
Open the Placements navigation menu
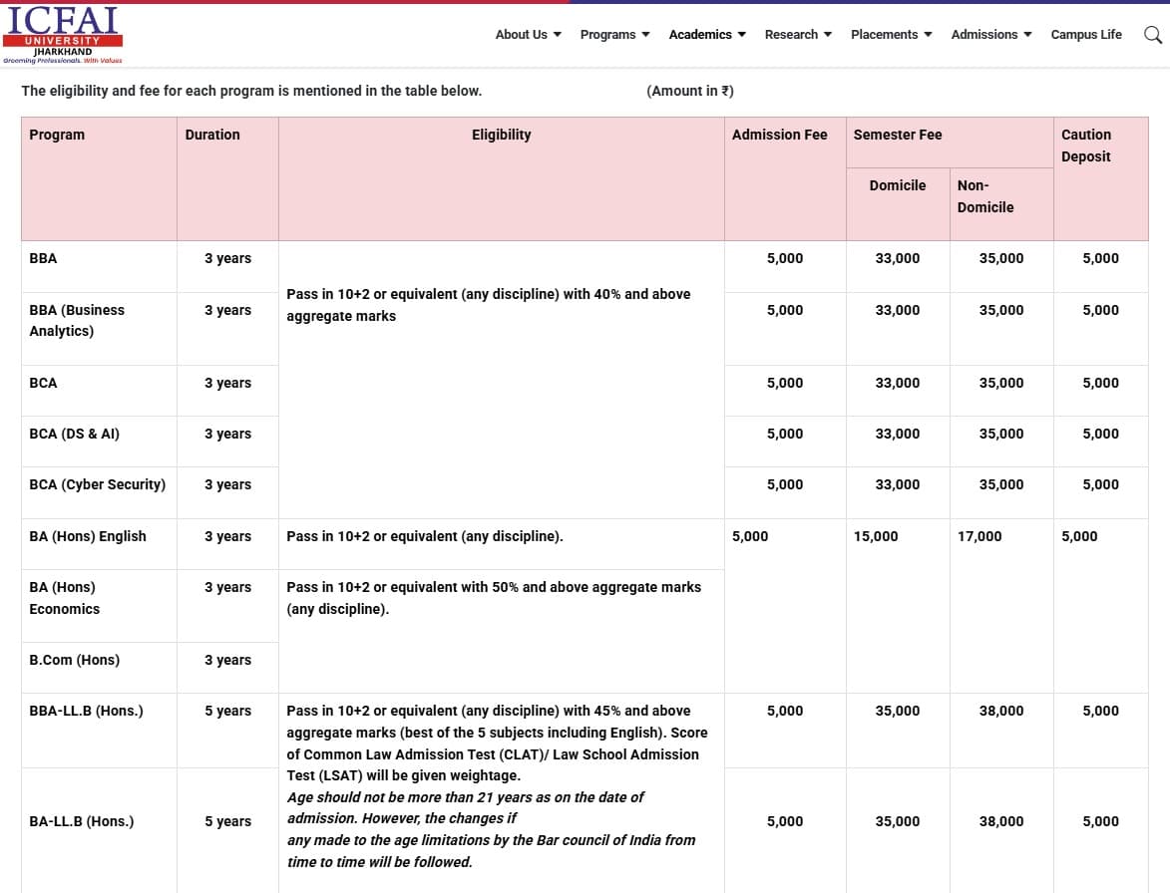[x=891, y=35]
